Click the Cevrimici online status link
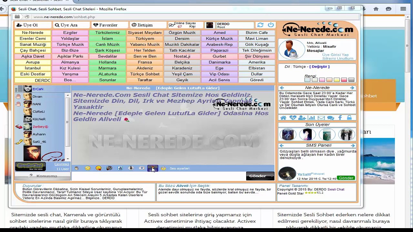The image size is (413, 232). coord(62,164)
